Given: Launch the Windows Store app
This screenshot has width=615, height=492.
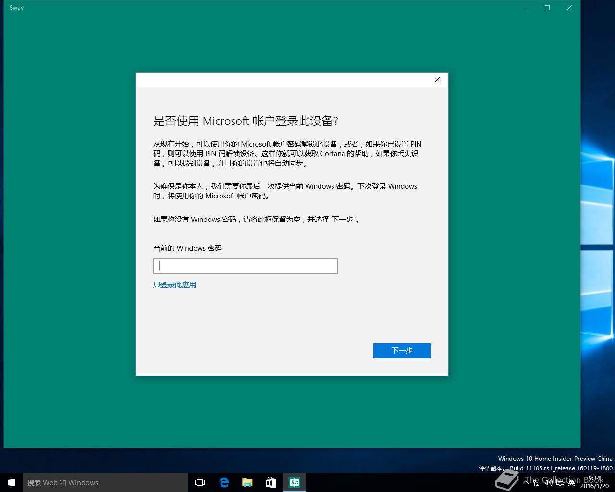Looking at the screenshot, I should tap(270, 482).
